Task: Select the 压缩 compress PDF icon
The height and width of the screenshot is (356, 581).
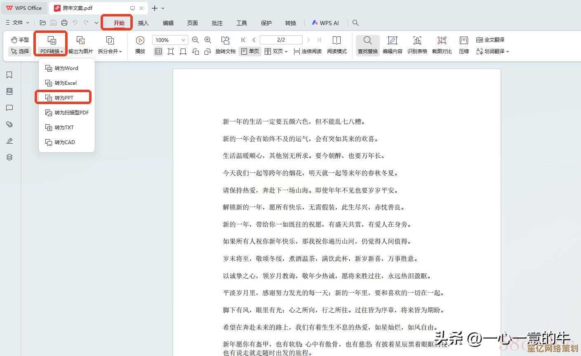Action: tap(464, 44)
